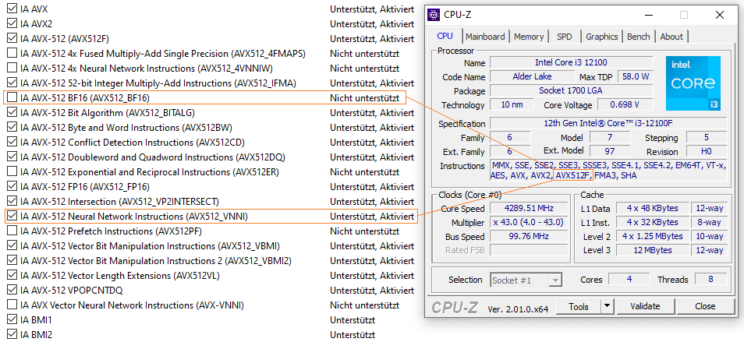Toggle IA AVX-512 (AVX512F) checkbox
The height and width of the screenshot is (342, 744).
point(12,38)
